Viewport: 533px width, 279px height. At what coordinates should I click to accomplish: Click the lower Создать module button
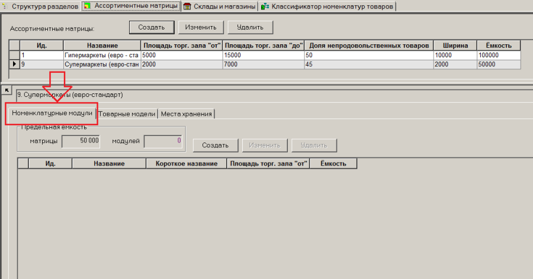216,145
